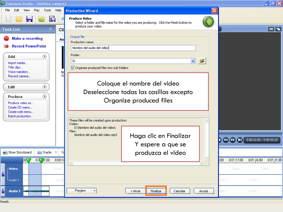The height and width of the screenshot is (212, 283).
Task: Toggle the lock icon on Audio 2 track
Action: point(3,191)
